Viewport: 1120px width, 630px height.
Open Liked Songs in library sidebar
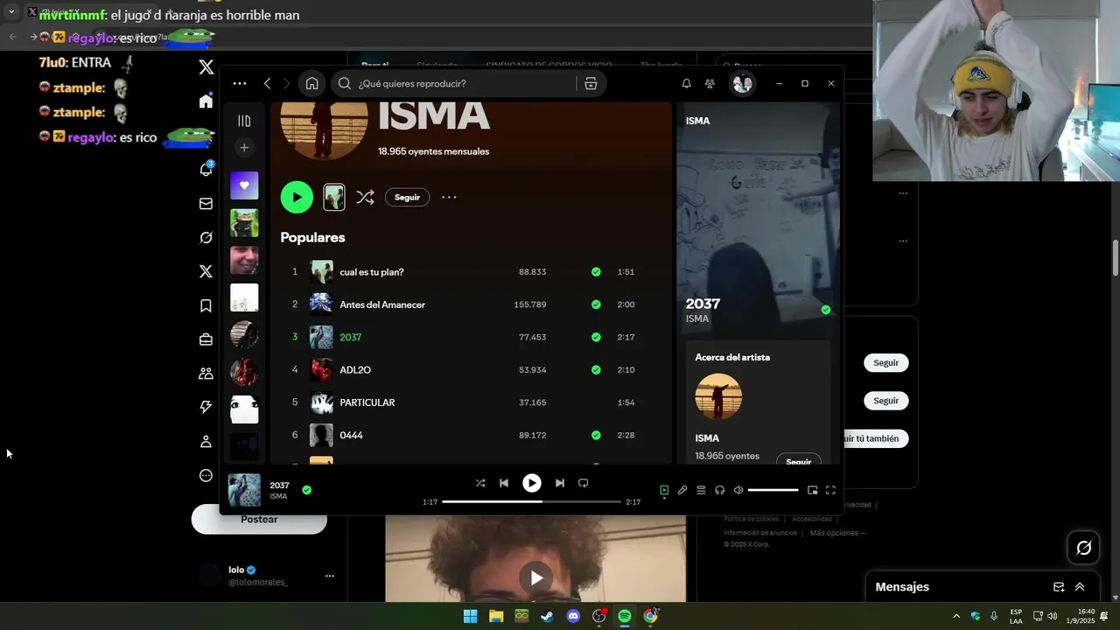[x=244, y=185]
